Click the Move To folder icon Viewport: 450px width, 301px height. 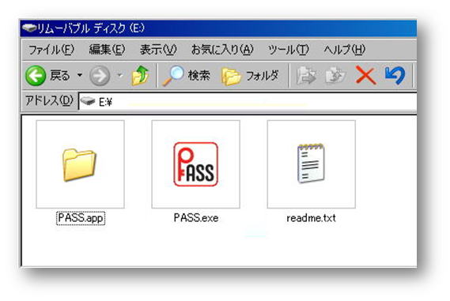tap(306, 76)
